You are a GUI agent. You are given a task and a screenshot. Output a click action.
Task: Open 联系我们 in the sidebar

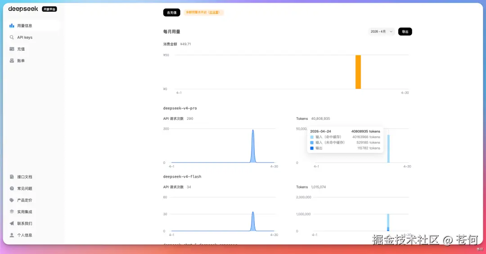tap(32, 223)
